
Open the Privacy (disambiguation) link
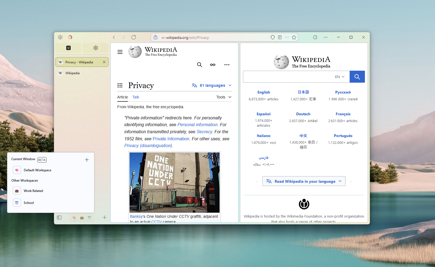click(x=148, y=146)
